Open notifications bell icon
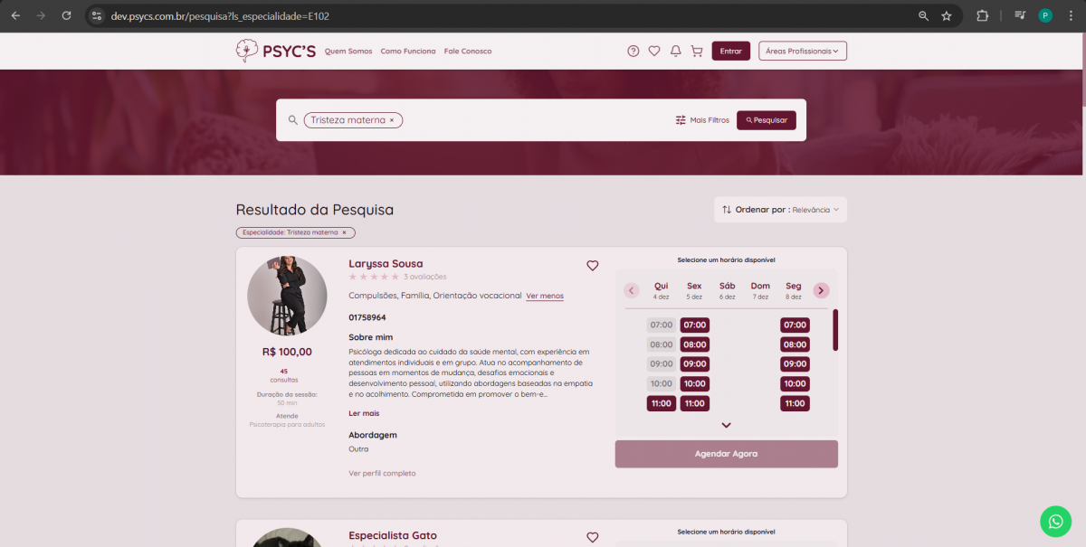The image size is (1086, 547). coord(675,52)
